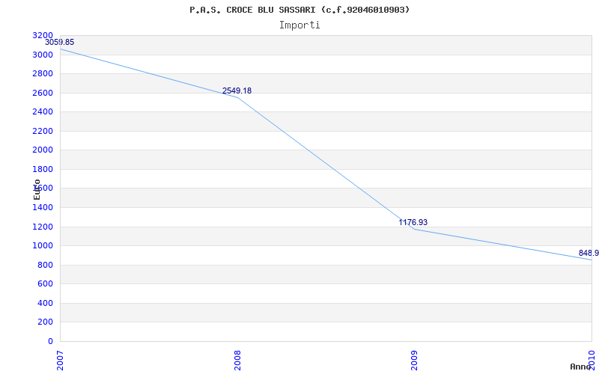Click the 1800 y-axis tick label
The image size is (599, 374).
coord(43,169)
